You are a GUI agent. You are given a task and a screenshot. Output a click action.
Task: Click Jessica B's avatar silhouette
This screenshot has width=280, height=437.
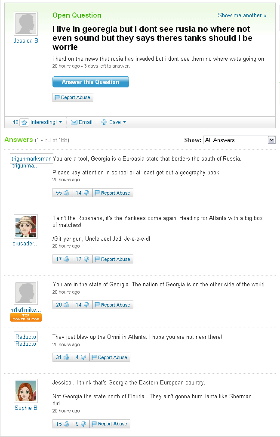tap(26, 24)
